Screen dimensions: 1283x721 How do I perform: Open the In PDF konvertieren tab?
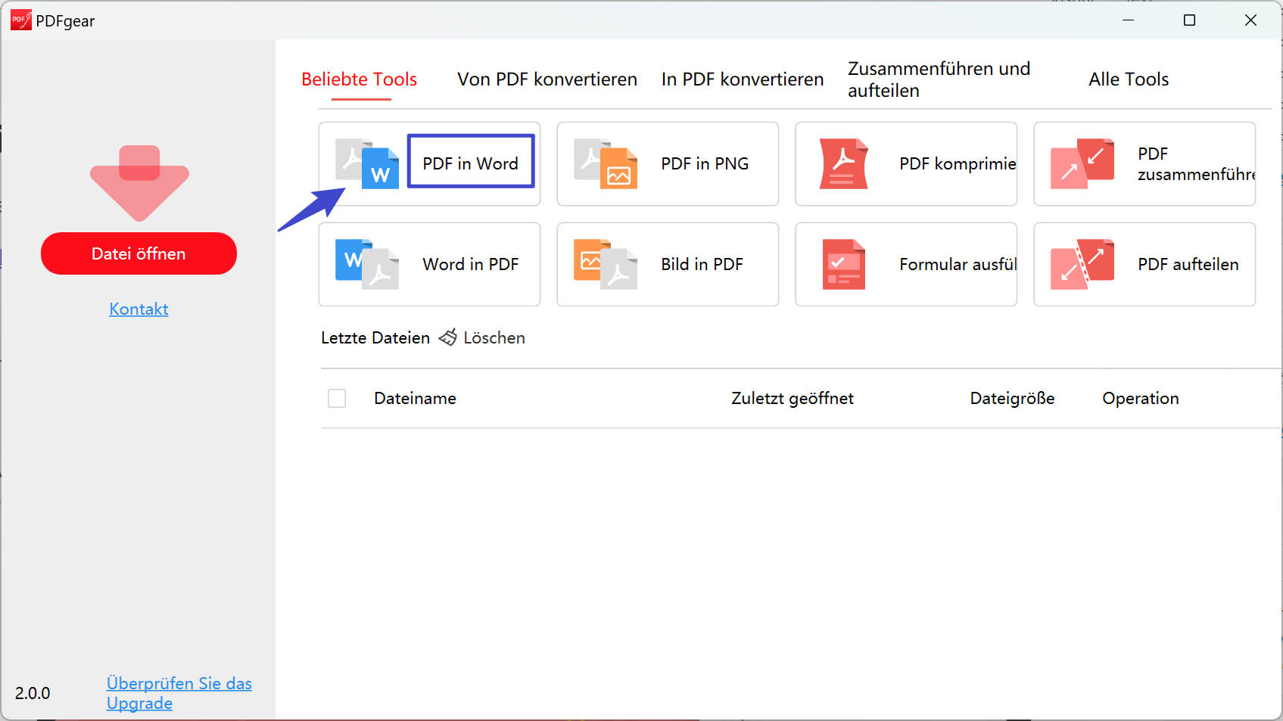tap(742, 79)
